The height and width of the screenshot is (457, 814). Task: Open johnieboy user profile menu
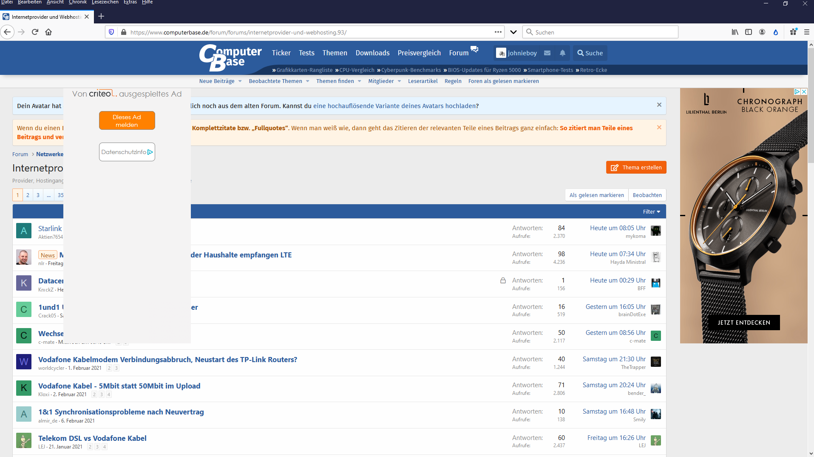pyautogui.click(x=517, y=53)
